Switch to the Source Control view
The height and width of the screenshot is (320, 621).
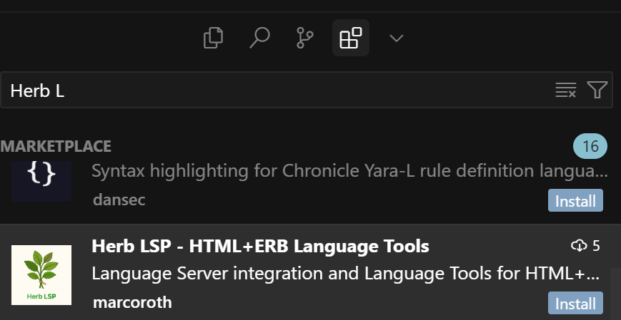(x=304, y=38)
